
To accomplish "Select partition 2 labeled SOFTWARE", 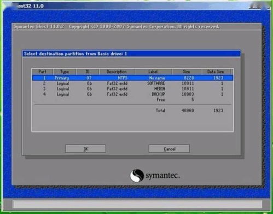I will point(132,83).
